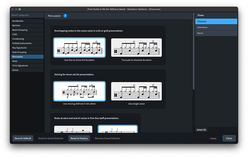Select 'Use ties to show full duration' option
The height and width of the screenshot is (157, 248).
point(79,48)
